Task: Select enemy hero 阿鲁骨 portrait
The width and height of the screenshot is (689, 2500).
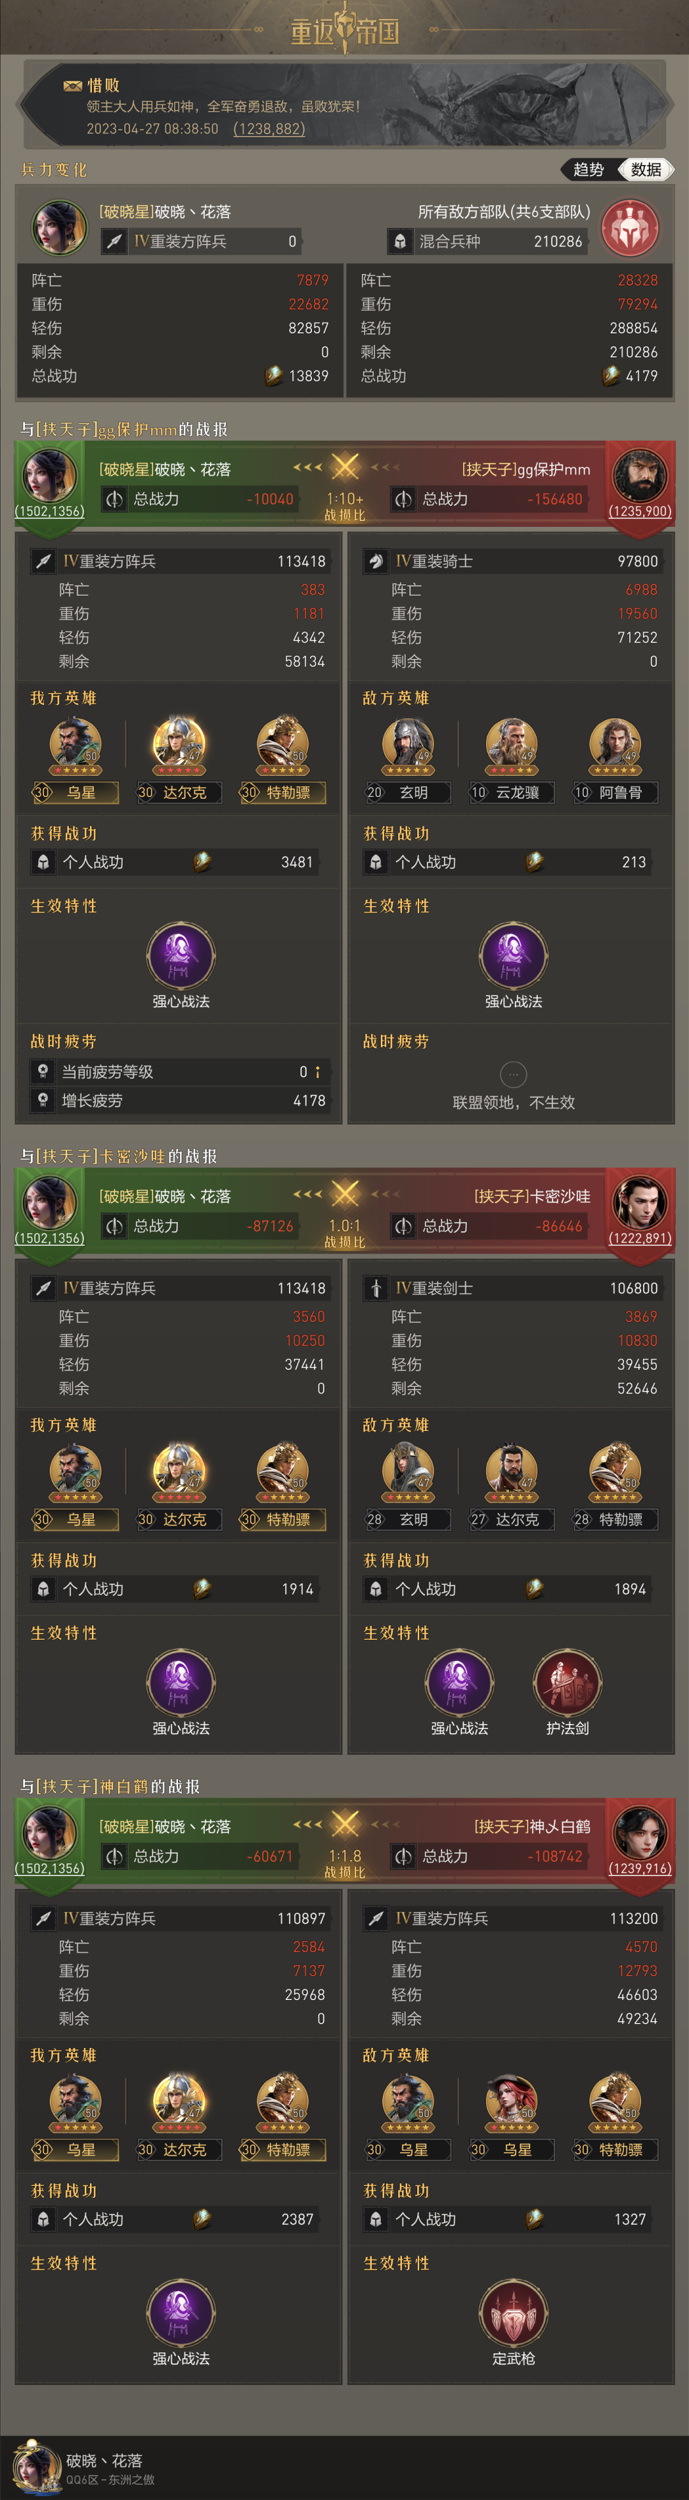Action: [x=614, y=745]
